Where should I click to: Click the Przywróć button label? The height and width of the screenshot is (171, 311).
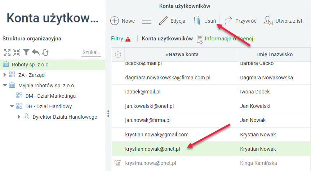click(x=246, y=21)
